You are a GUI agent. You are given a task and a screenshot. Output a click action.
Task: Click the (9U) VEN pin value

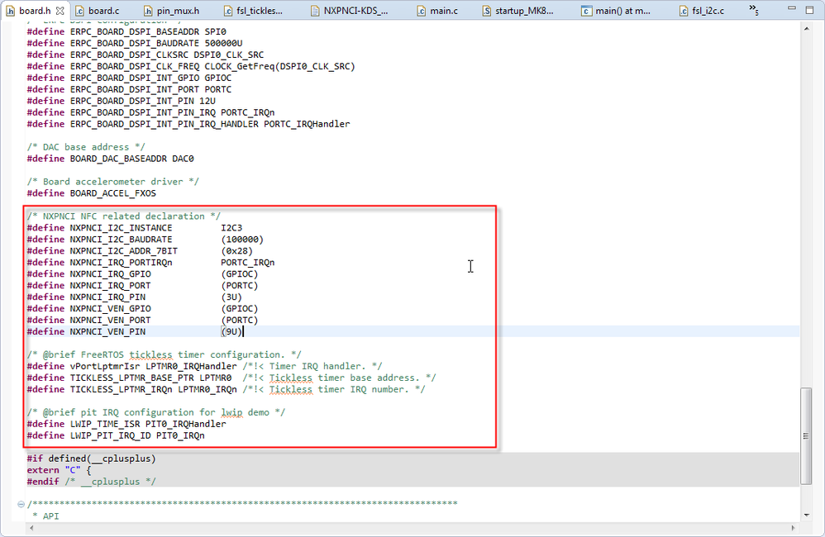tap(231, 332)
